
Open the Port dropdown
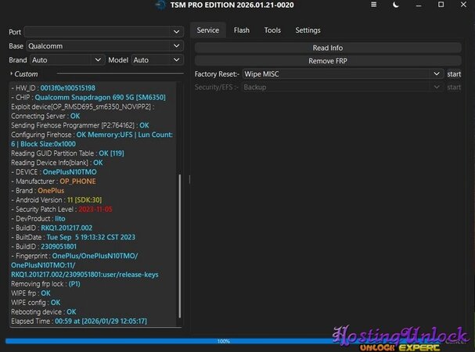103,32
